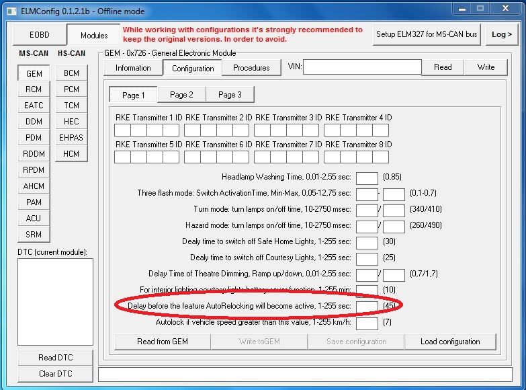Screen dimensions: 526x390
Task: Click Safe Home Lights delay field
Action: tap(367, 243)
